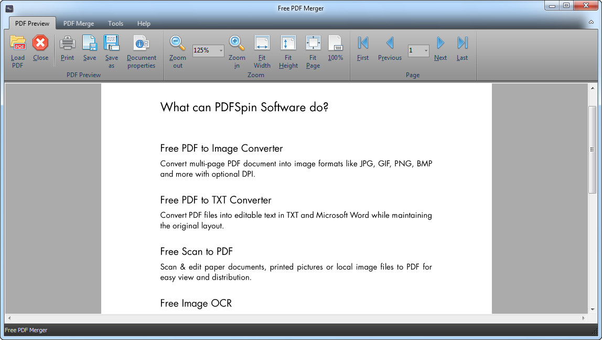Click 'Free PDF Merger' status bar text
The width and height of the screenshot is (602, 340).
(26, 330)
